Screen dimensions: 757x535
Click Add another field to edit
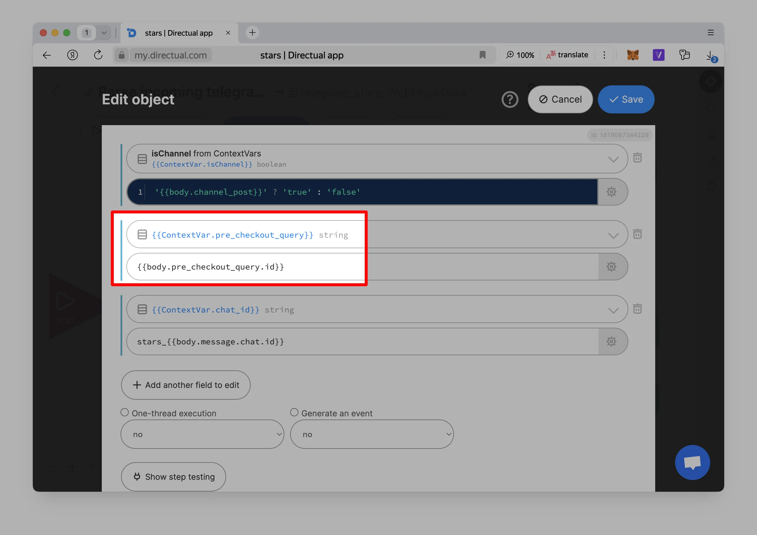(x=186, y=385)
